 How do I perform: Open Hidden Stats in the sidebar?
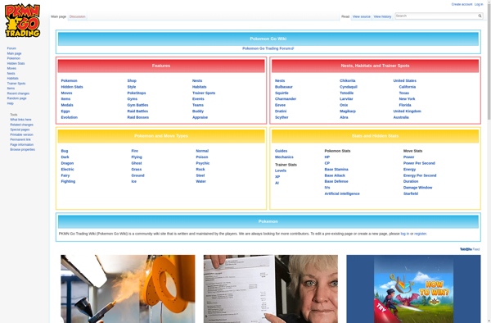pyautogui.click(x=16, y=63)
